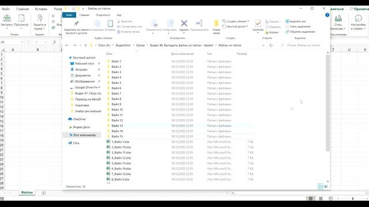Viewport: 369px width, 207px height.
Task: Open the Поделиться tab in Explorer
Action: [x=103, y=15]
